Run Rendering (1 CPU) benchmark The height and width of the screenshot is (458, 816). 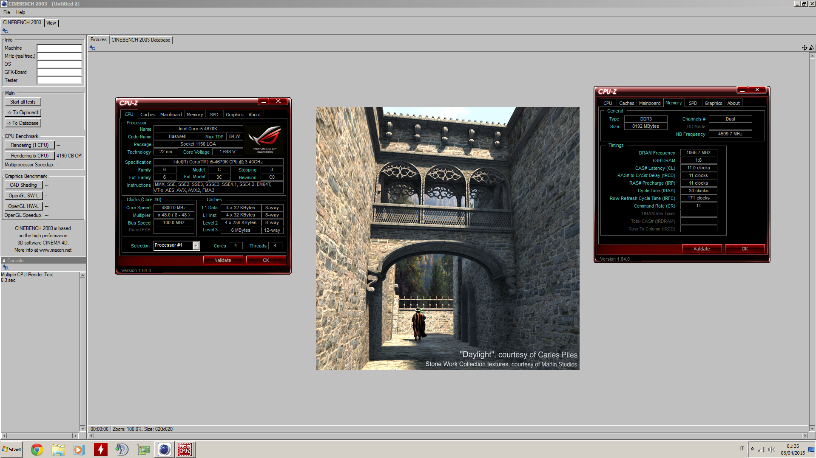point(29,145)
